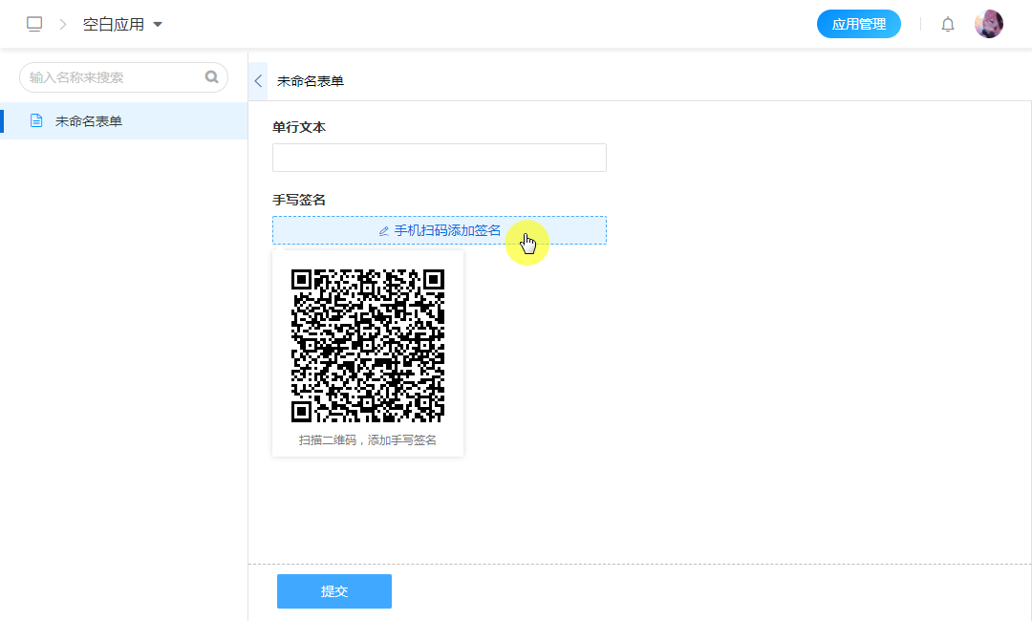This screenshot has width=1032, height=621.
Task: Click the 空白应用 application name
Action: click(113, 24)
